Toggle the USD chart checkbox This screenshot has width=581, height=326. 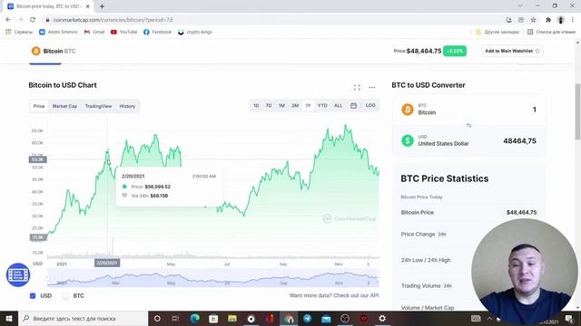point(33,296)
